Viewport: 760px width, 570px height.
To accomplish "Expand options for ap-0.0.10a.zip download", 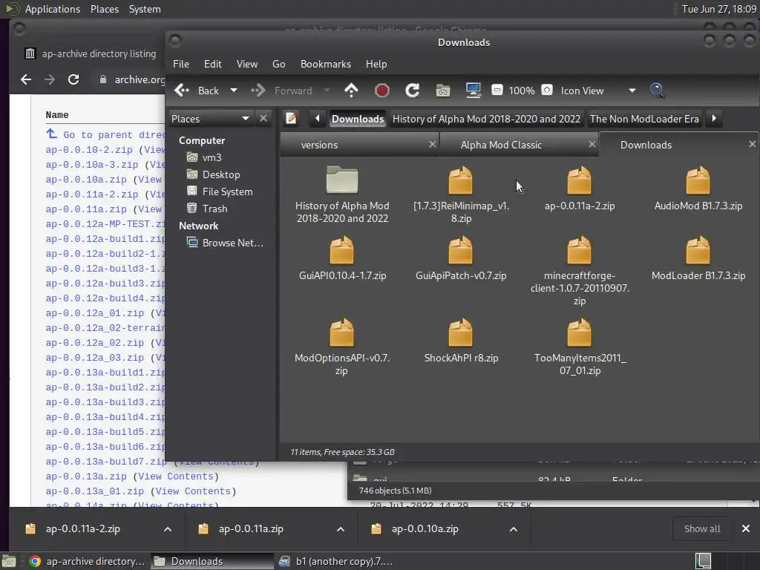I will [x=514, y=528].
